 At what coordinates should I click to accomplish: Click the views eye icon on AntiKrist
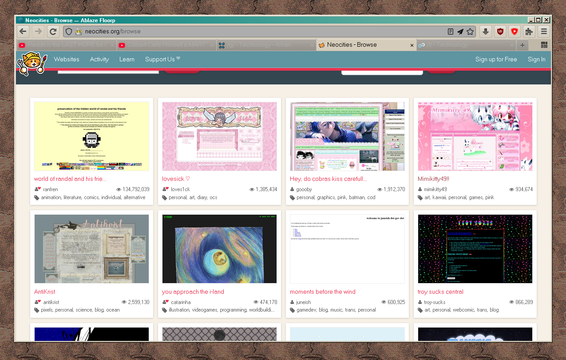(x=124, y=302)
